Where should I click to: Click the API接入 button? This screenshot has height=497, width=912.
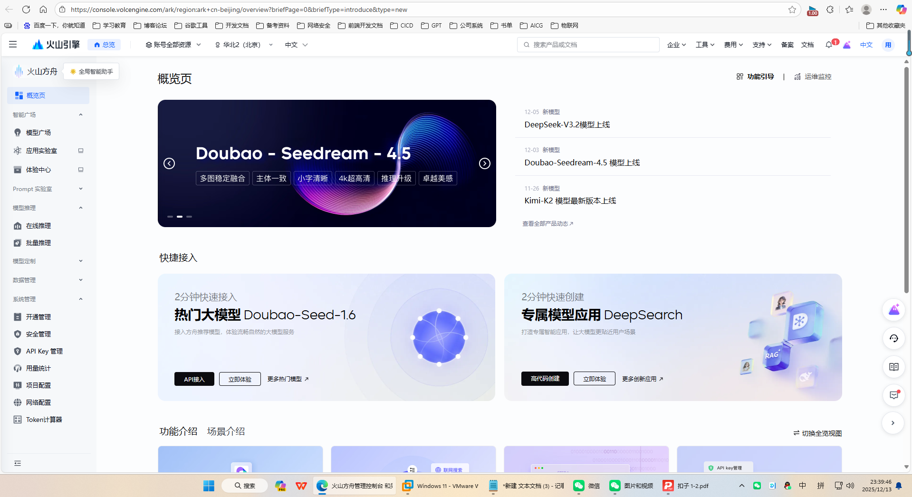(x=194, y=379)
